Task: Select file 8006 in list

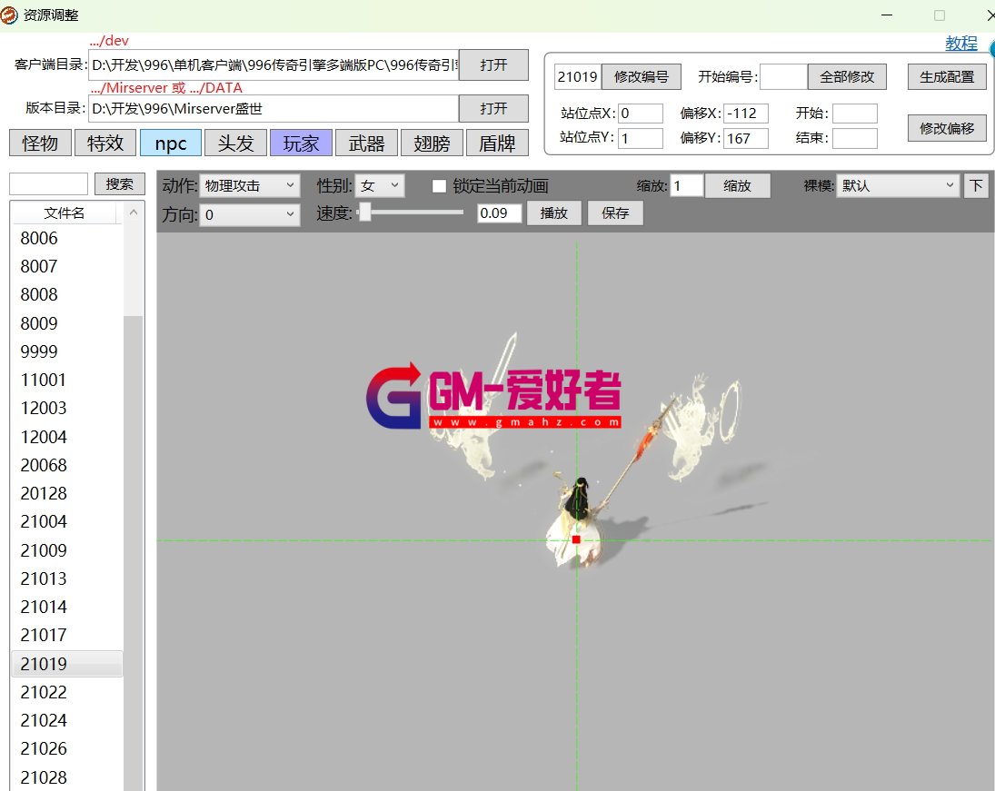Action: point(67,239)
